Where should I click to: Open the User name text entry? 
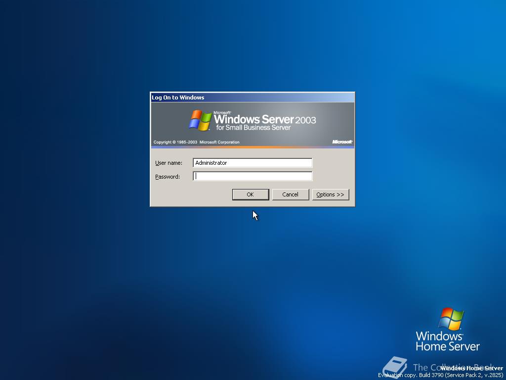pyautogui.click(x=253, y=162)
